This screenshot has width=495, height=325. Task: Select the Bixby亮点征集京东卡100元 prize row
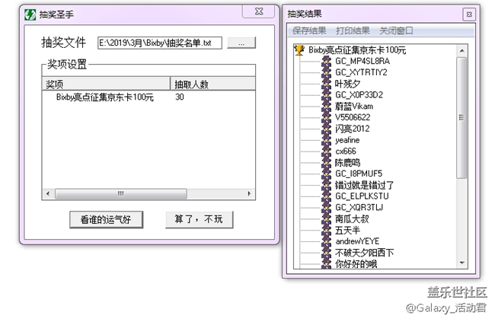[148, 97]
